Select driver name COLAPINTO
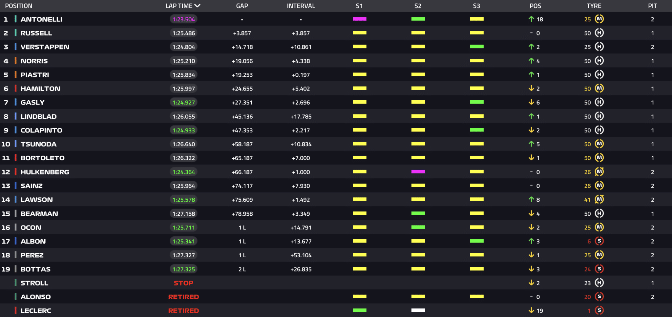672x317 pixels. [41, 130]
